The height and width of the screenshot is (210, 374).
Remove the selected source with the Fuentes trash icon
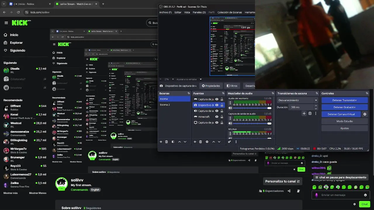pos(200,142)
